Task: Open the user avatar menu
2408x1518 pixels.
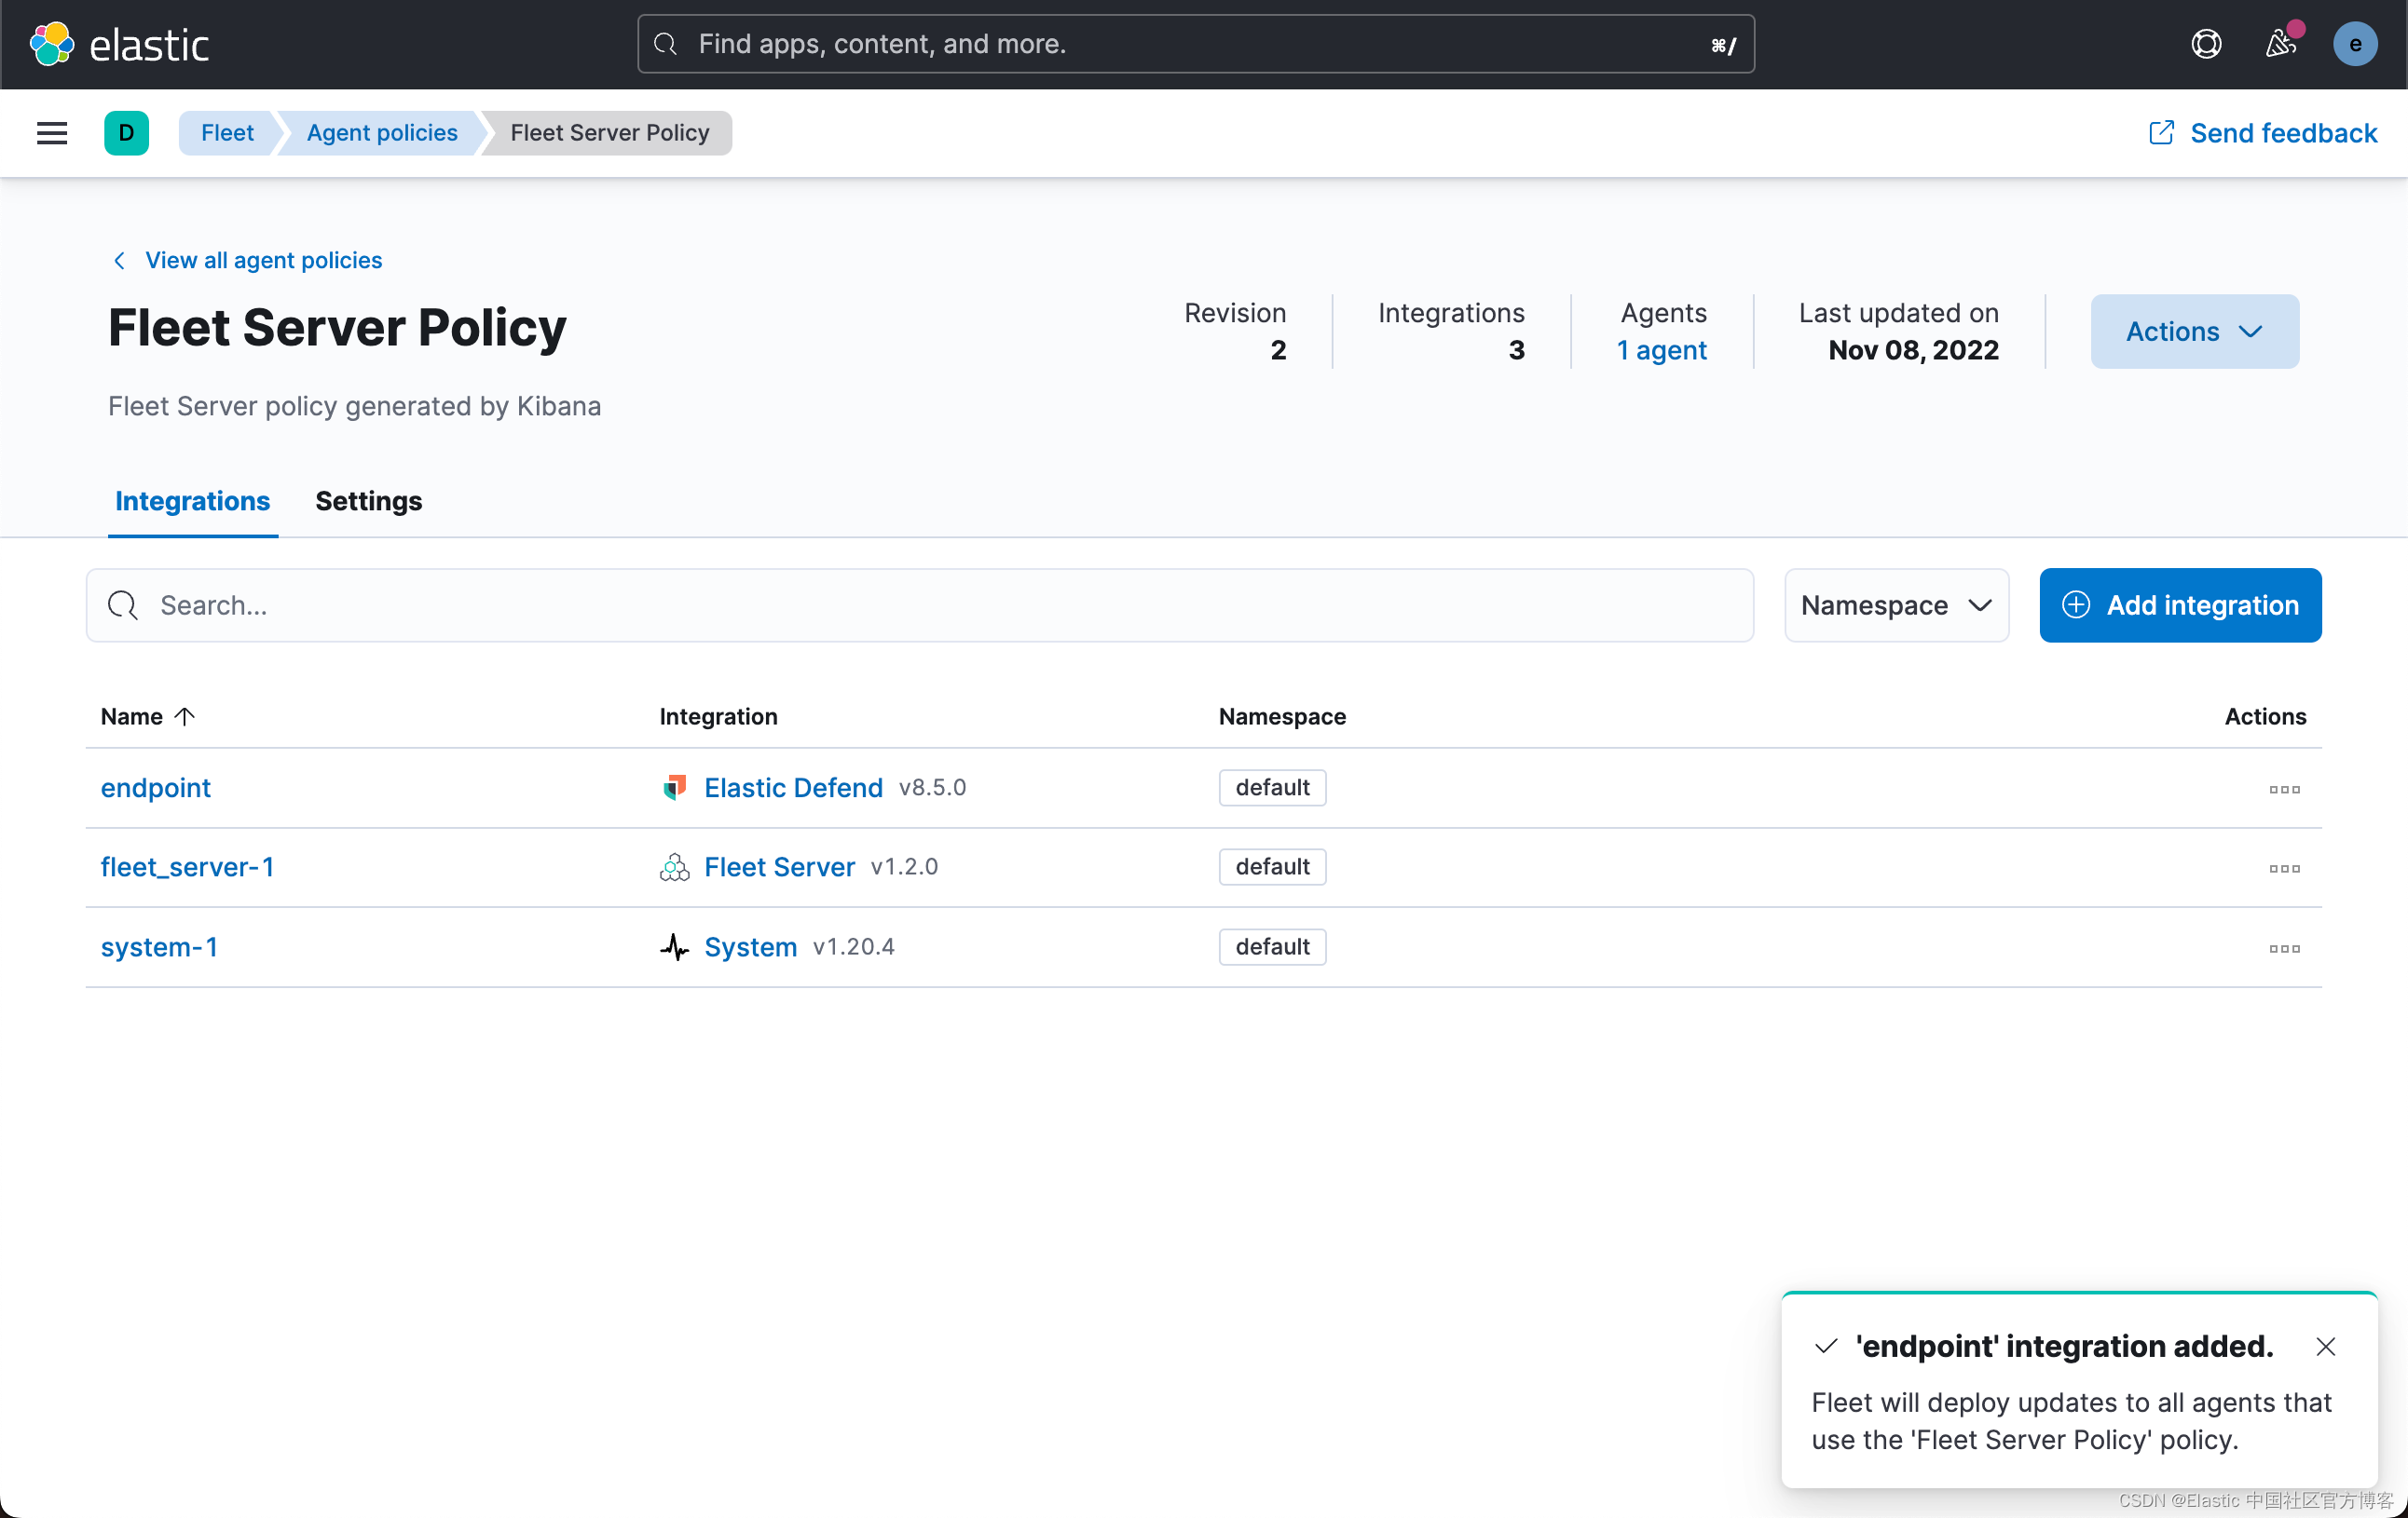Action: pos(2355,44)
